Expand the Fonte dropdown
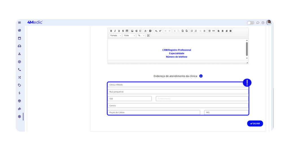 tap(129, 36)
